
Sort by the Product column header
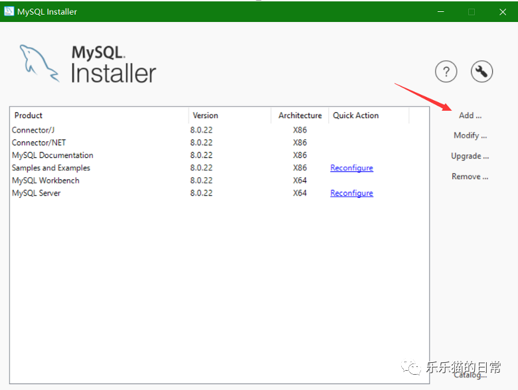pyautogui.click(x=100, y=115)
